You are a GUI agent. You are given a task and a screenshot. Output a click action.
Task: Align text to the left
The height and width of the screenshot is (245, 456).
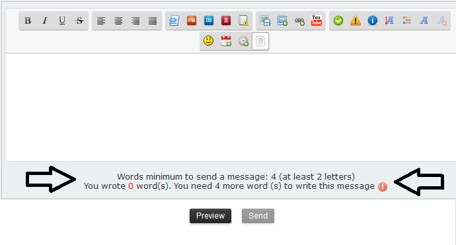point(101,20)
